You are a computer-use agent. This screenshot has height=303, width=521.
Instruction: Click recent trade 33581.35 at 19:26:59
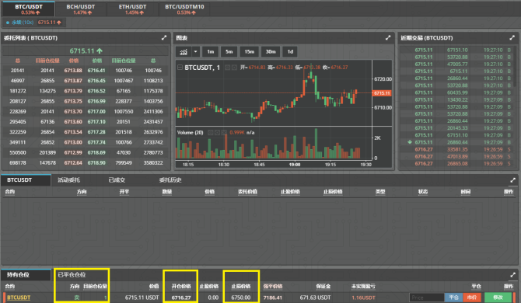457,149
